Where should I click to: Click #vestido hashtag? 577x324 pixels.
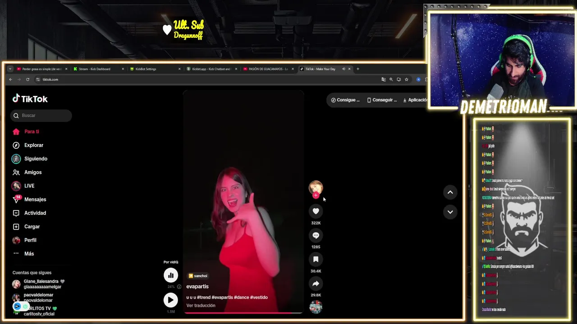pos(259,297)
